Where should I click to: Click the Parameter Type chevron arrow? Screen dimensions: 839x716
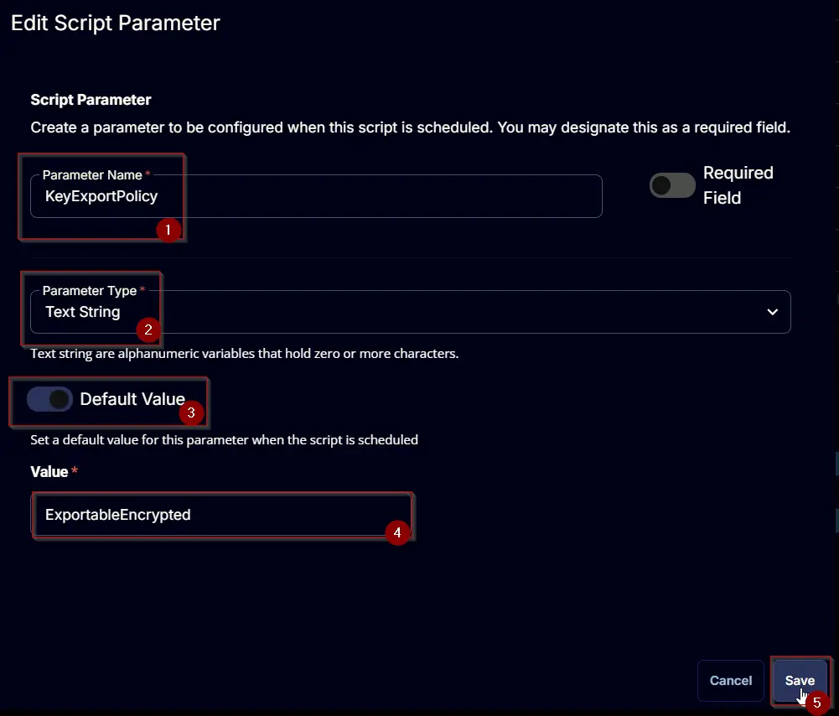[772, 312]
